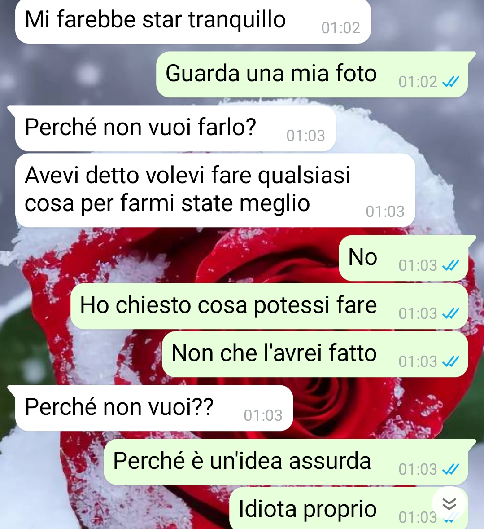484x529 pixels.
Task: Tap the 'Perché non vuoi farlo?' message
Action: (175, 128)
